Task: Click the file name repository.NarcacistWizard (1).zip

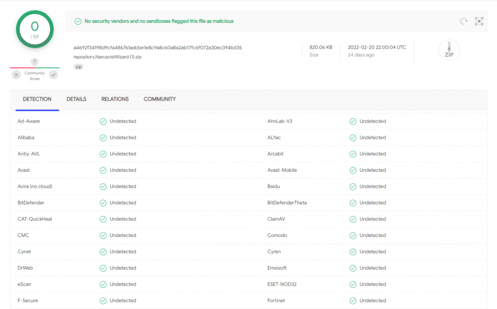Action: [x=108, y=57]
